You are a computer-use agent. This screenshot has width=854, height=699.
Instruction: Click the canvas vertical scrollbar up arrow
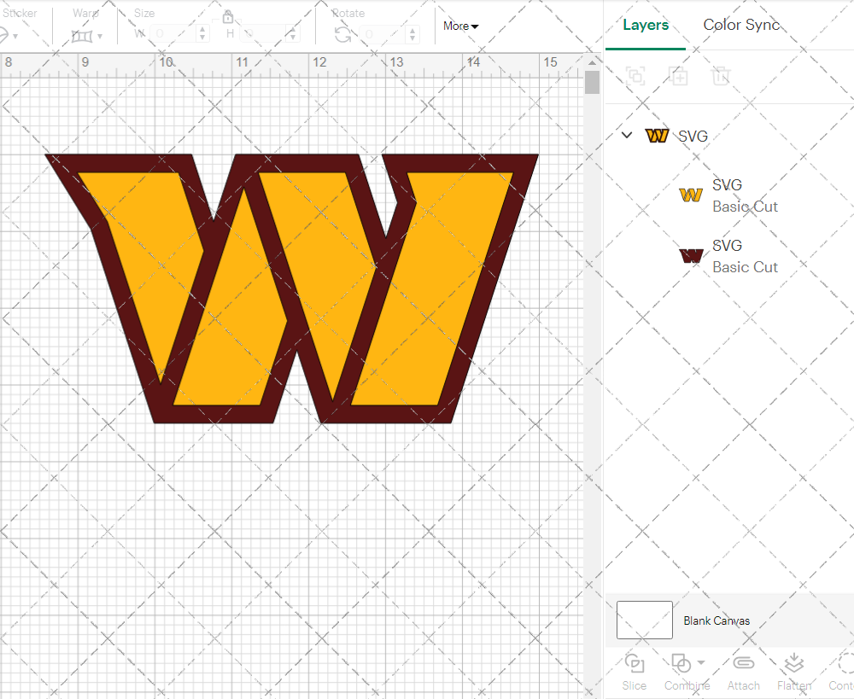point(592,63)
